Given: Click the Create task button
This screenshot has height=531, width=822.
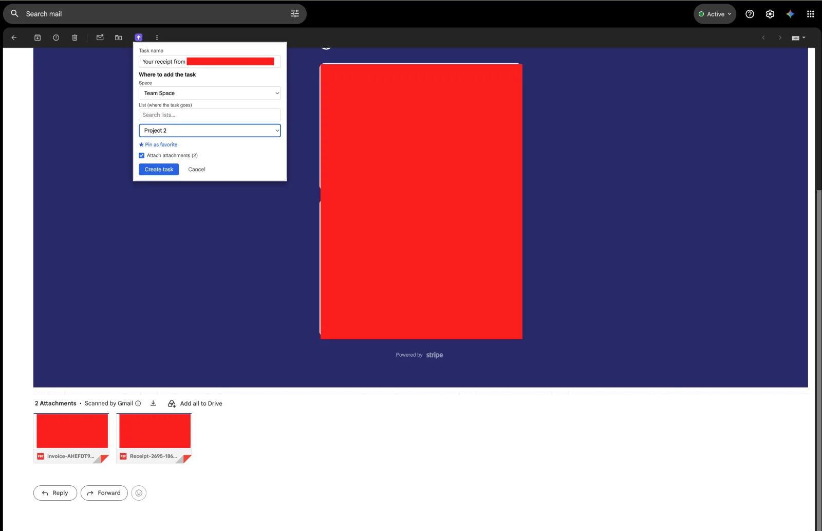Looking at the screenshot, I should point(159,169).
